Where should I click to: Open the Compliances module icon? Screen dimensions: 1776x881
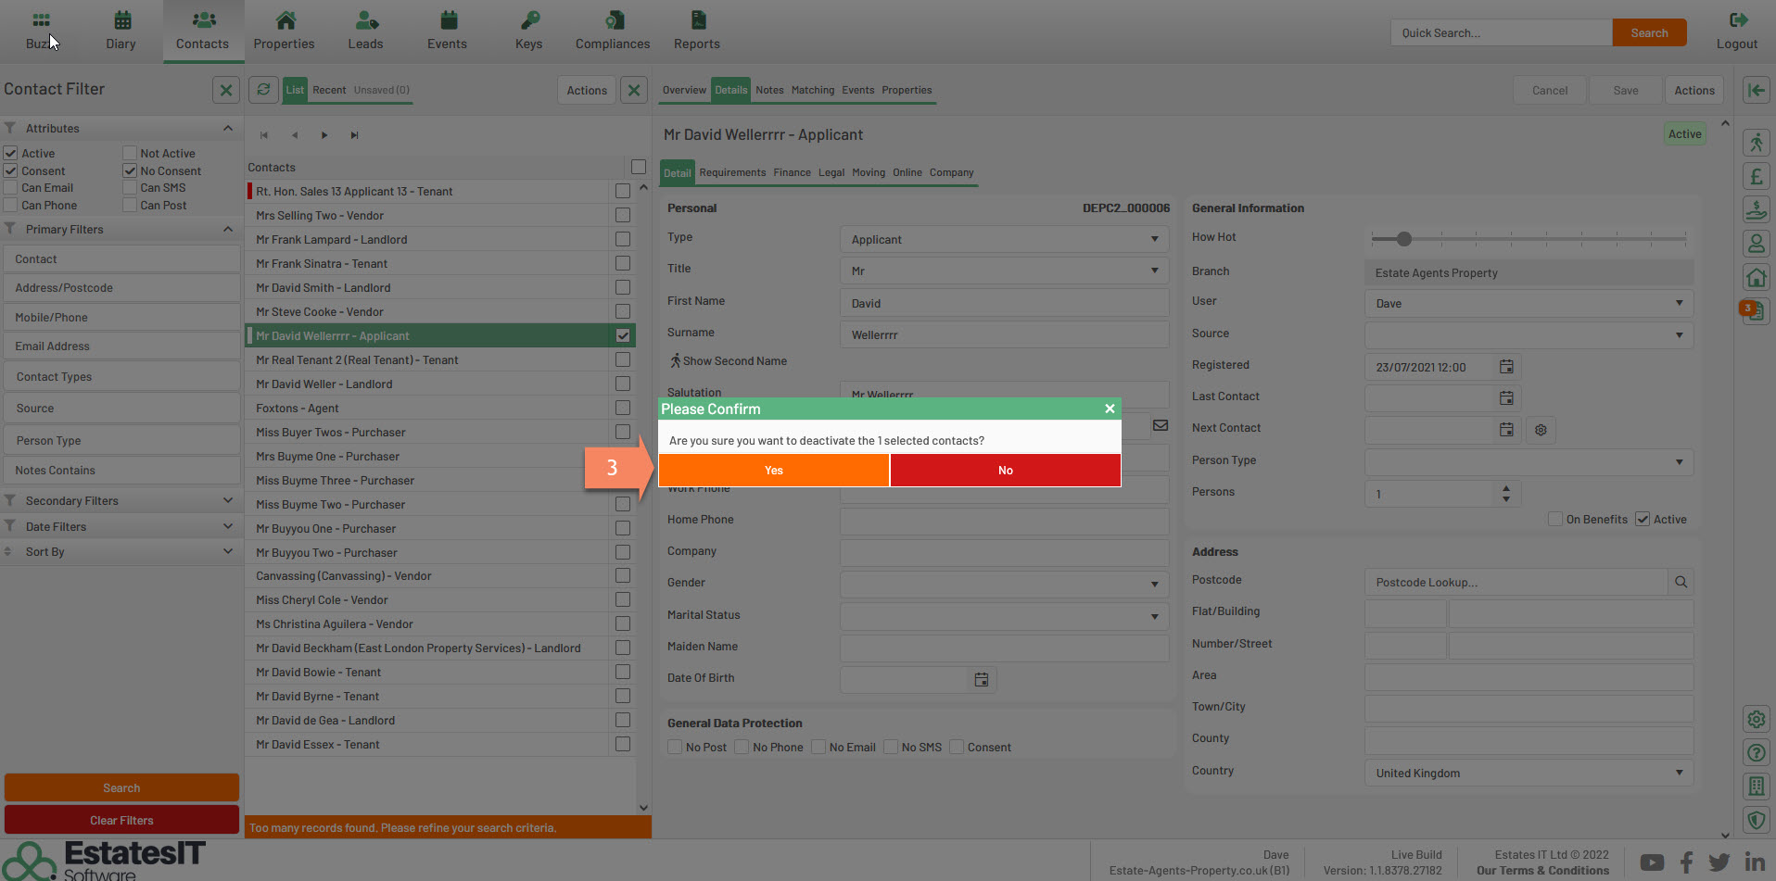pos(613,20)
